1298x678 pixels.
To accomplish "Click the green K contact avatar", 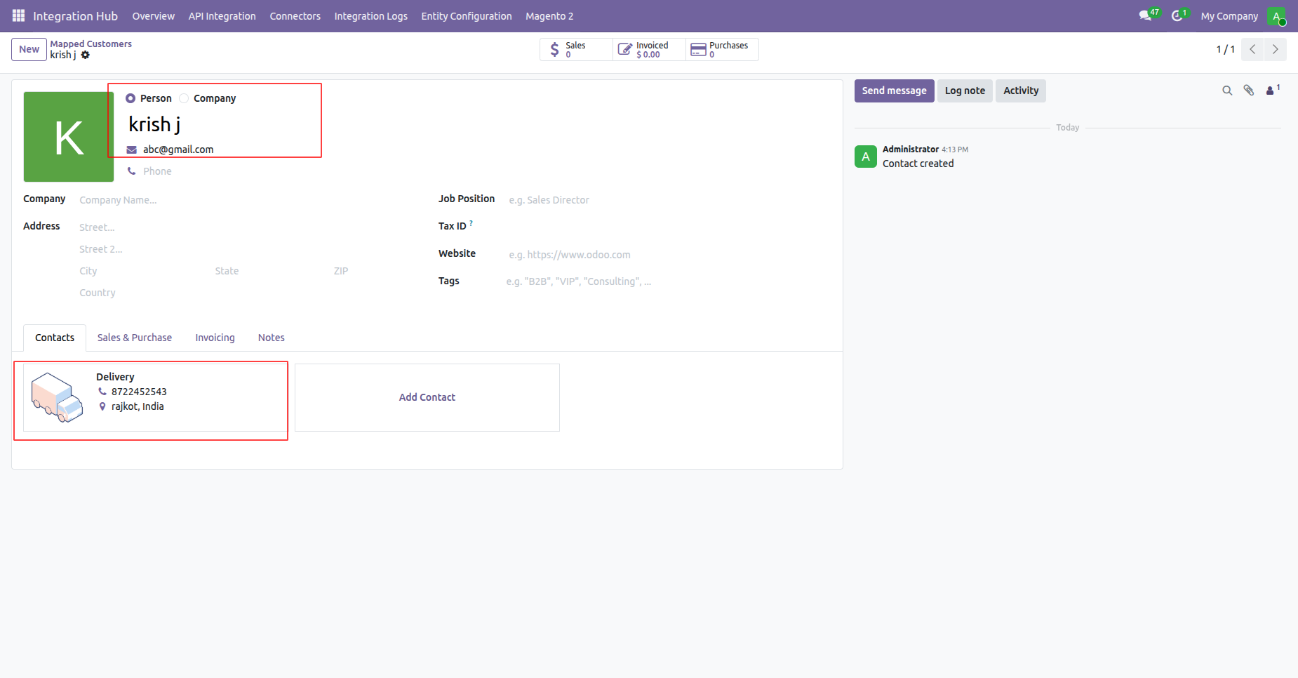I will coord(69,137).
